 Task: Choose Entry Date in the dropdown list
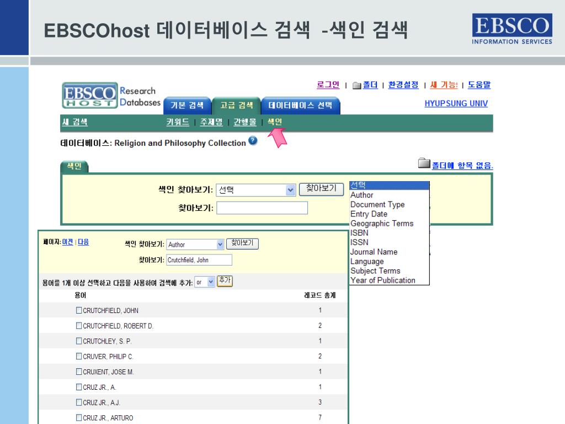coord(389,214)
